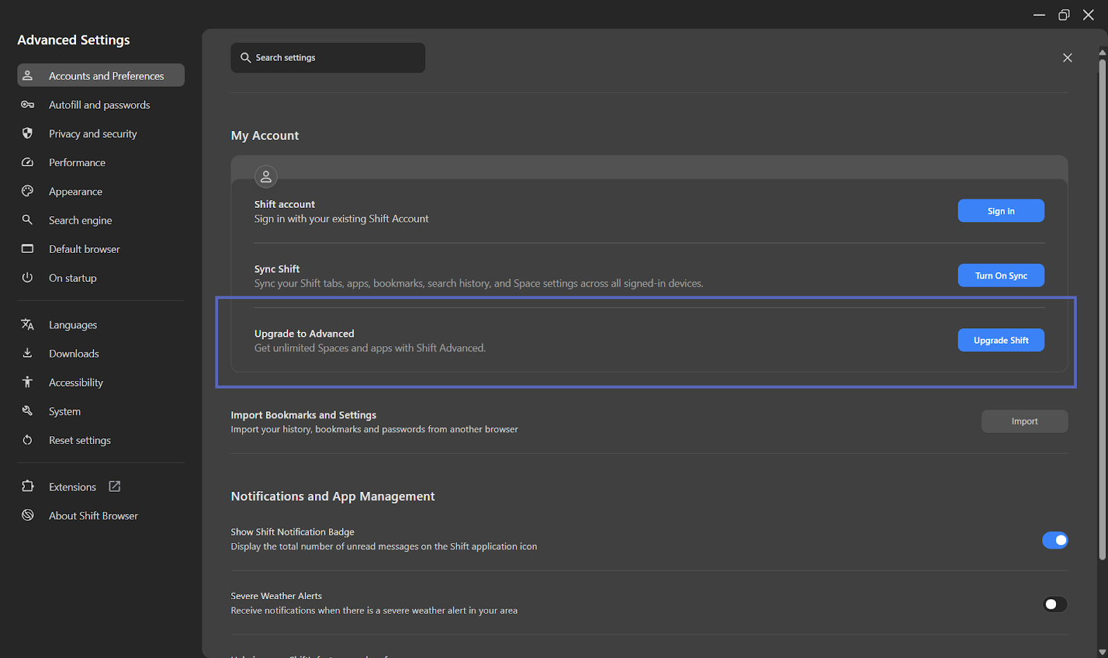Viewport: 1108px width, 658px height.
Task: Click the shield icon beside Privacy and security
Action: pyautogui.click(x=28, y=133)
